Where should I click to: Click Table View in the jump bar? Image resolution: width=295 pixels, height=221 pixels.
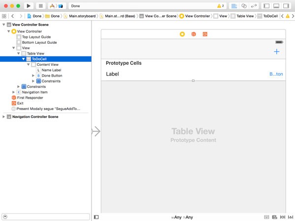tap(242, 16)
